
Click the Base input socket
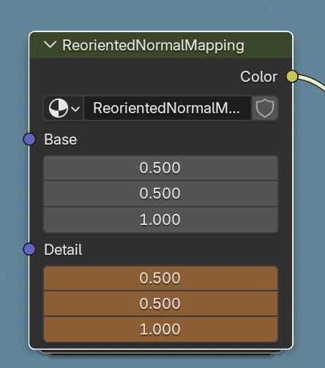pos(29,139)
